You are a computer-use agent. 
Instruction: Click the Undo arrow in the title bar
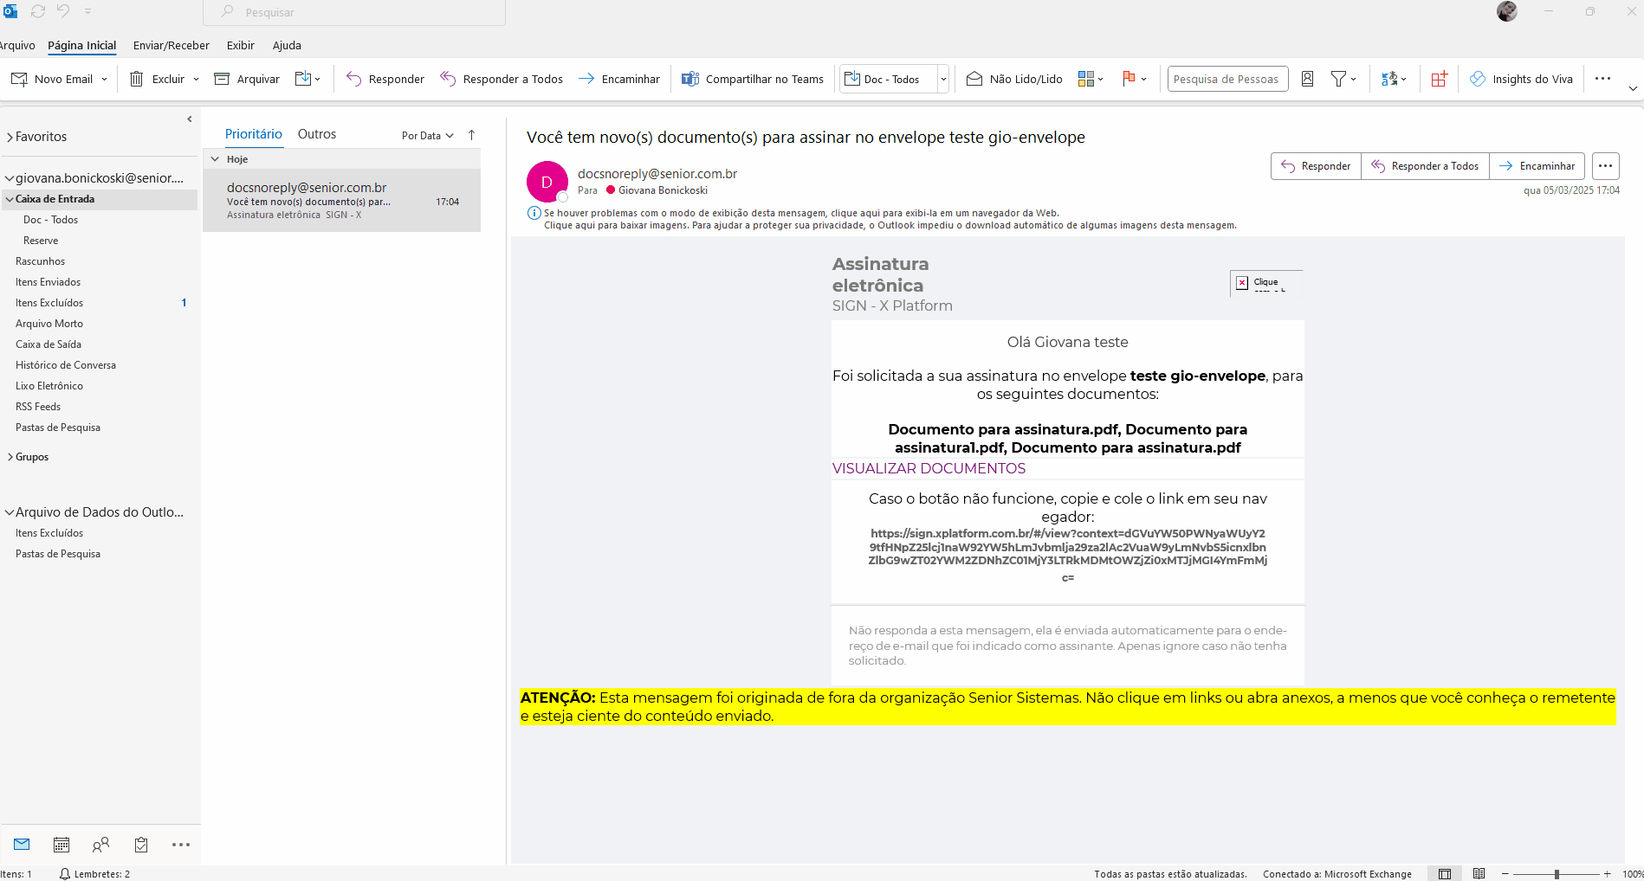63,11
